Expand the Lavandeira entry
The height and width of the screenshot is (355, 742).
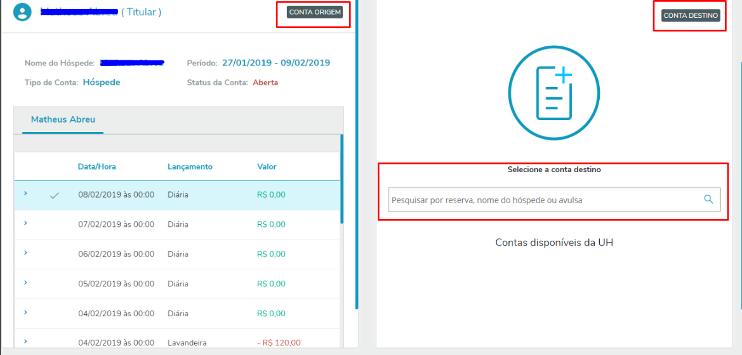pyautogui.click(x=25, y=341)
